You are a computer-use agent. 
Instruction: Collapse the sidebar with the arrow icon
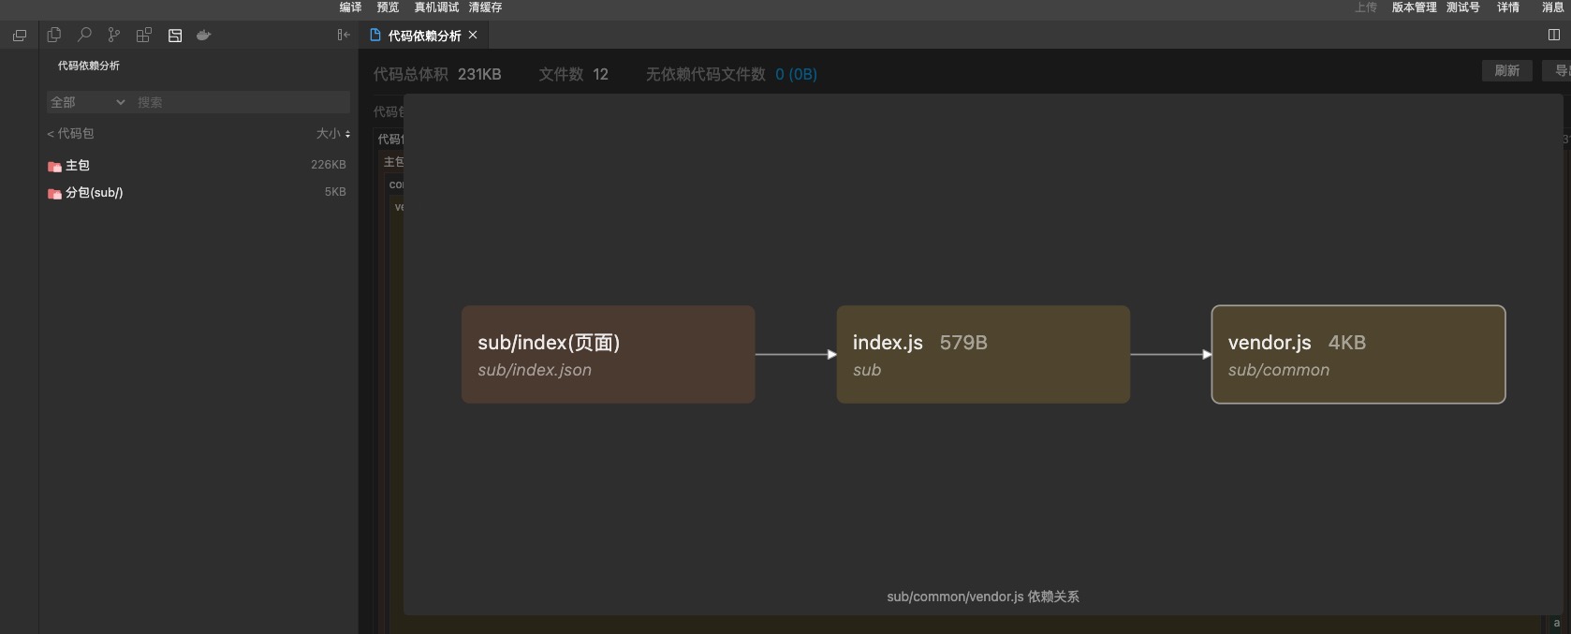[x=343, y=35]
